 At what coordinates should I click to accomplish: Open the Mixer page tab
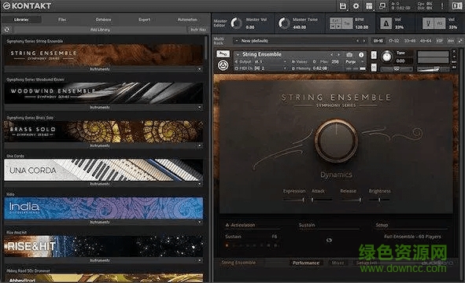(x=338, y=263)
